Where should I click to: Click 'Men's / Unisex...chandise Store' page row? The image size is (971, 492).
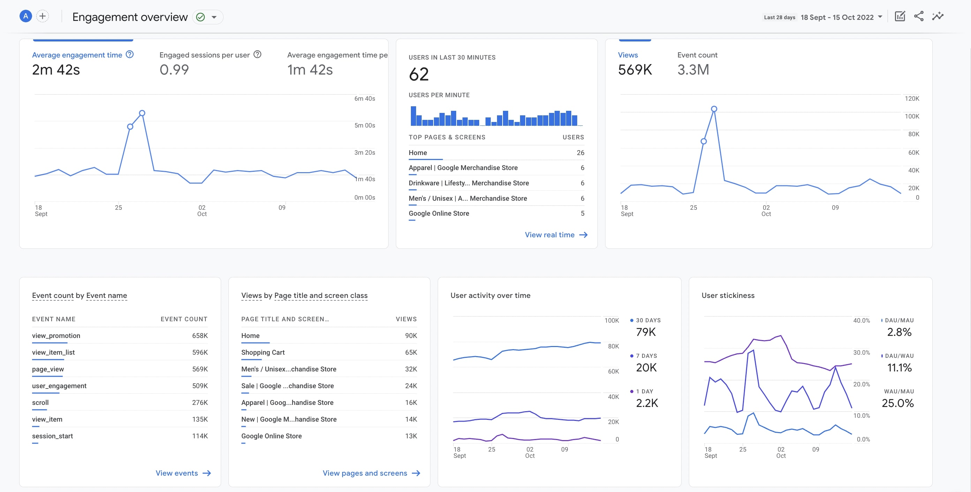coord(329,369)
